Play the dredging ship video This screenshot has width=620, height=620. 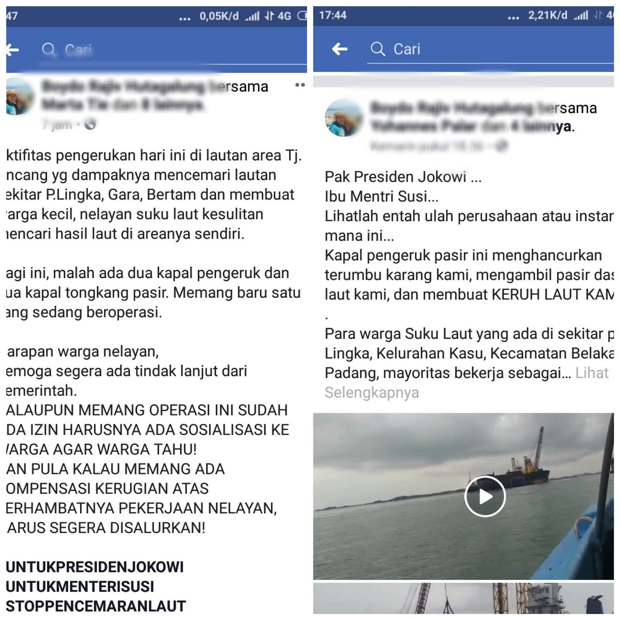point(485,496)
